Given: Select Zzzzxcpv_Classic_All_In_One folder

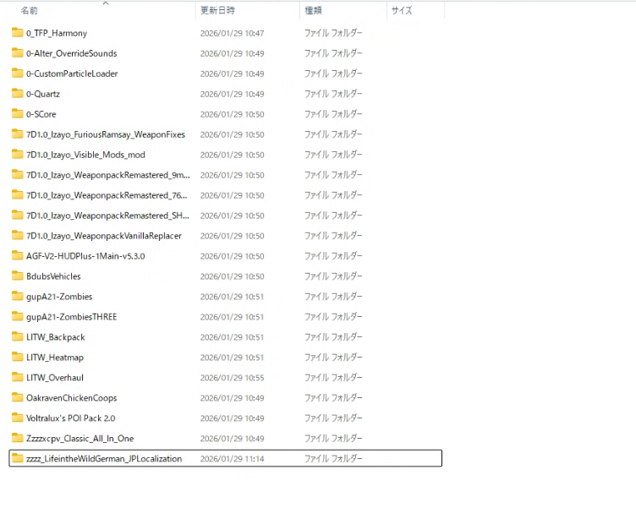Looking at the screenshot, I should tap(79, 439).
